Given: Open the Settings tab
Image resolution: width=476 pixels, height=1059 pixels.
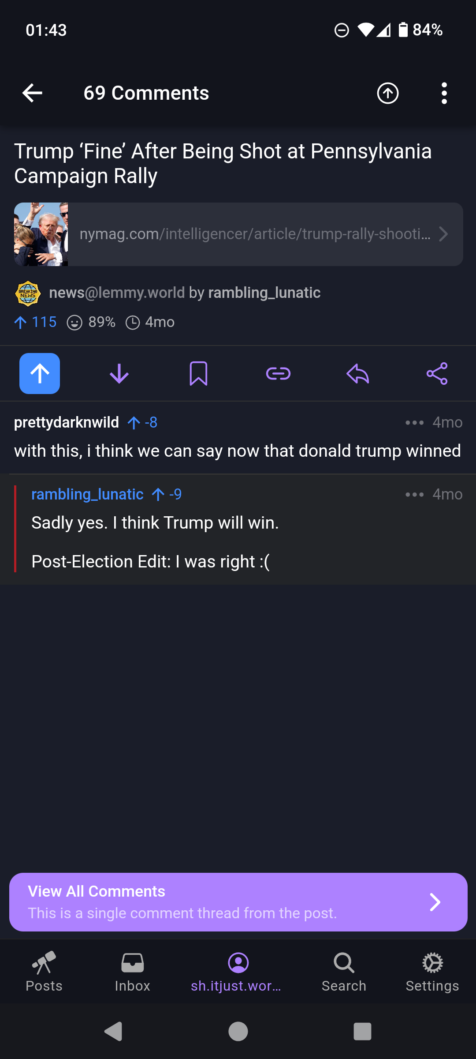Looking at the screenshot, I should click(x=432, y=972).
